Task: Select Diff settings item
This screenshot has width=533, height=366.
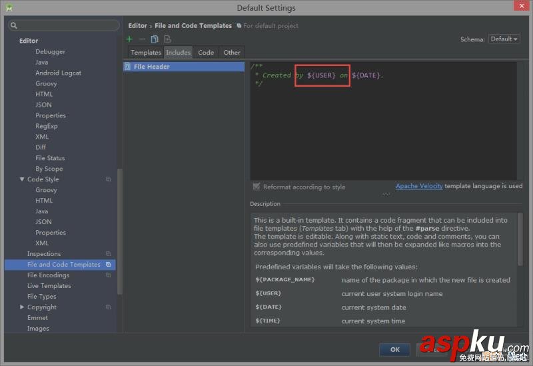Action: pyautogui.click(x=41, y=147)
